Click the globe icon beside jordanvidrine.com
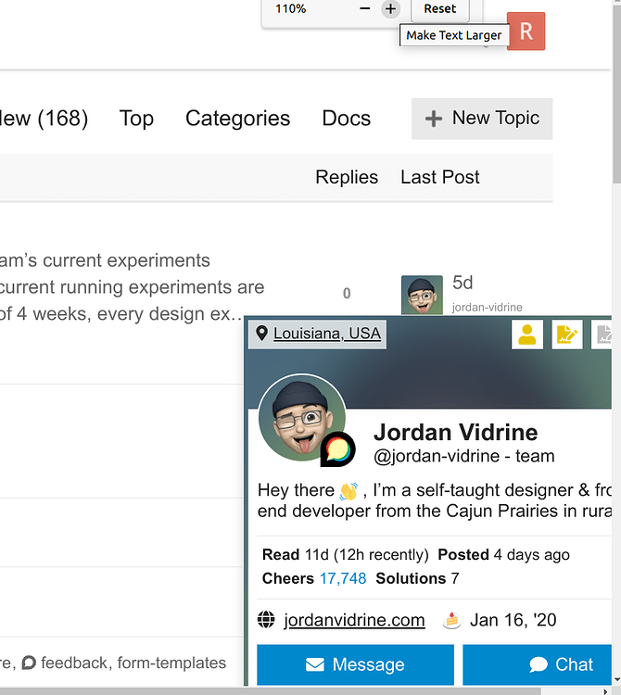This screenshot has width=621, height=695. pos(267,620)
